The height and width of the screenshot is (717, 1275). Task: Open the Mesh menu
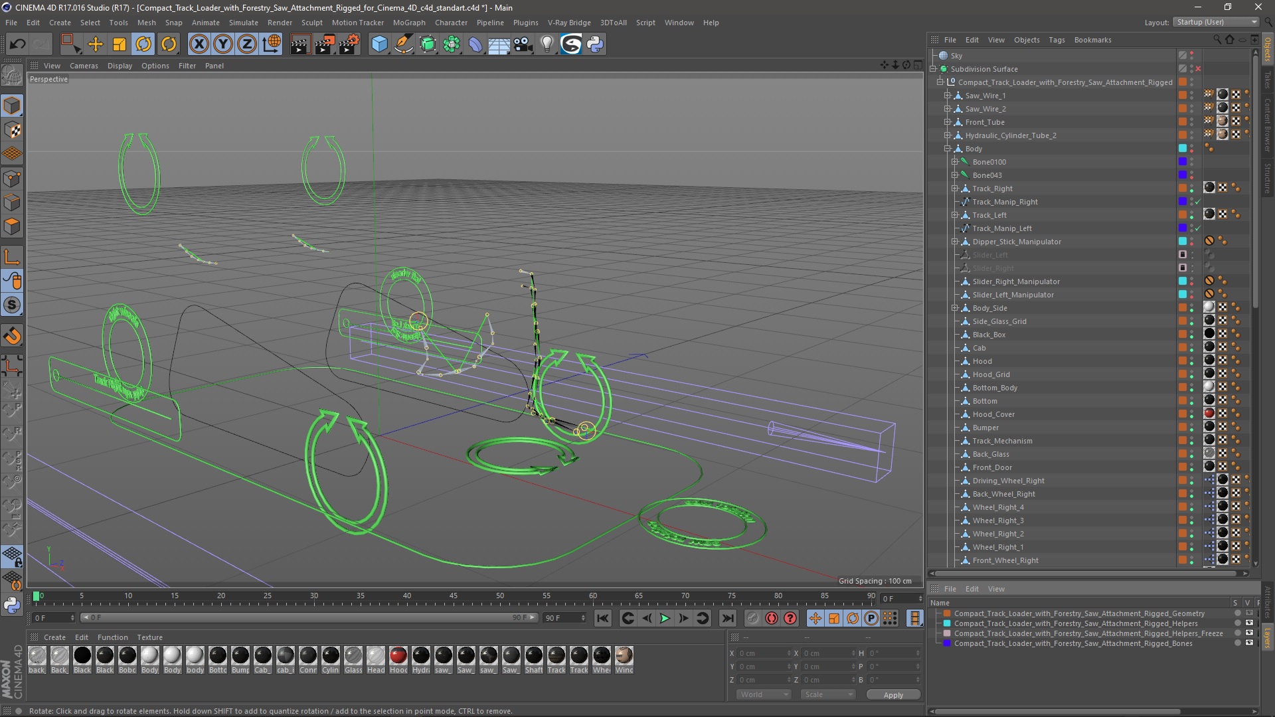[x=147, y=23]
